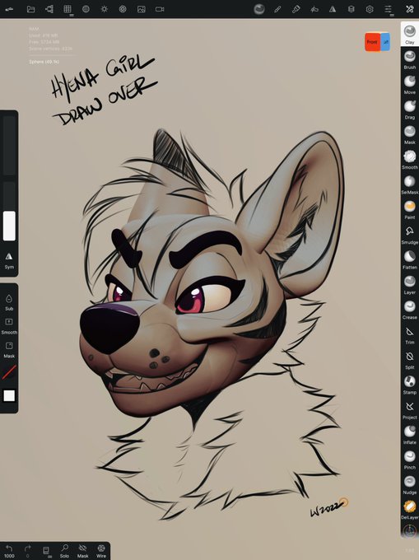Open the Painting eyedropper menu
Screen dimensions: 419x560
point(296,9)
